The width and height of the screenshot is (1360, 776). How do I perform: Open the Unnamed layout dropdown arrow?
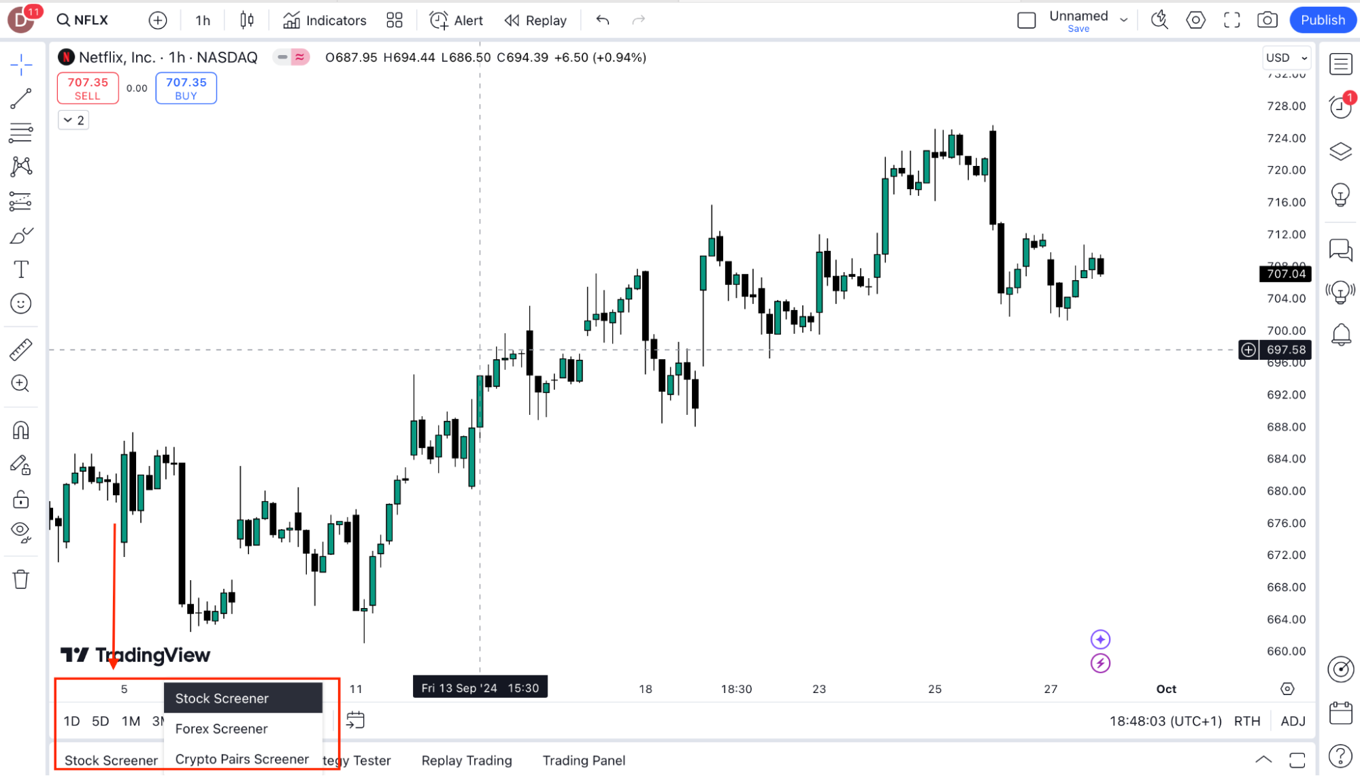point(1124,20)
